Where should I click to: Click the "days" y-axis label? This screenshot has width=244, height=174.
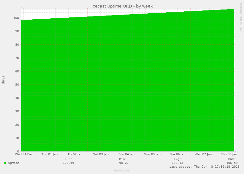[3, 80]
